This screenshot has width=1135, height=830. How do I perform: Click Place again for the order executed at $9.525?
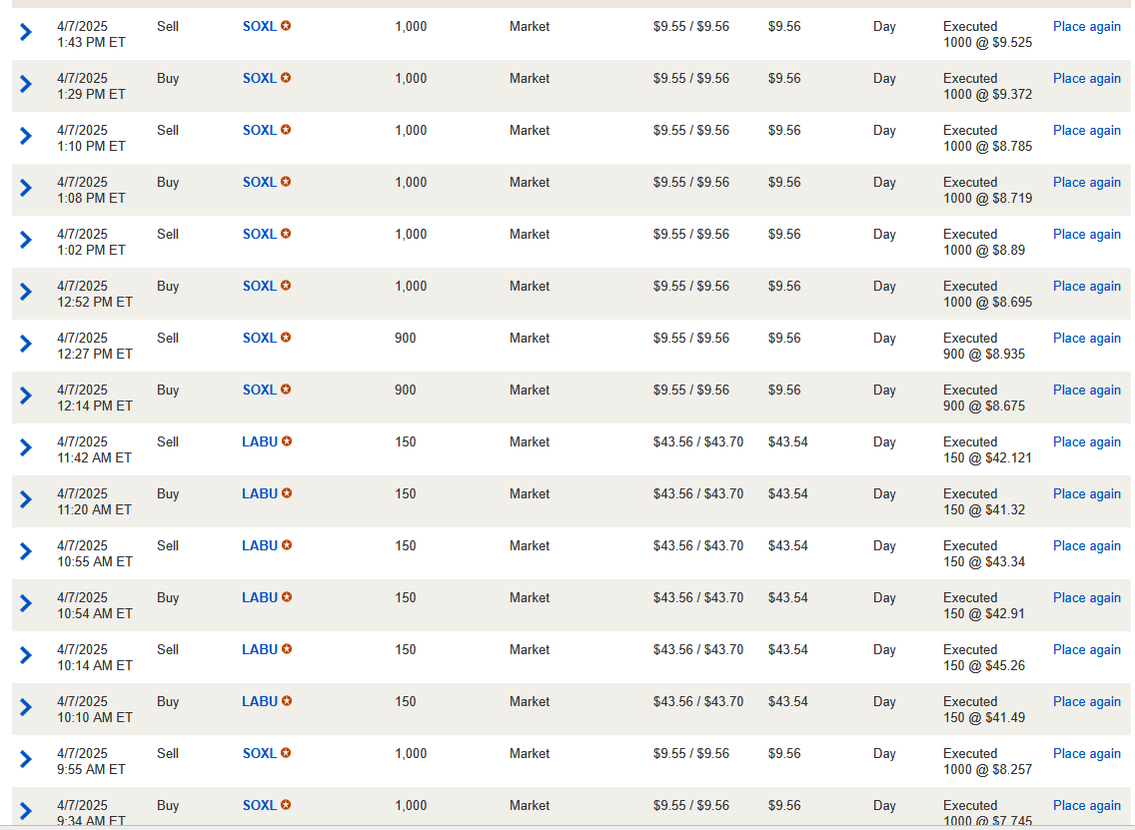coord(1086,27)
